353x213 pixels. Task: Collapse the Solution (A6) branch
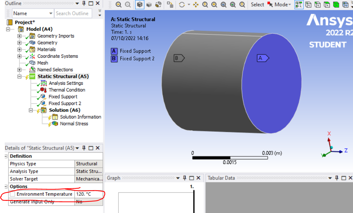pos(31,110)
